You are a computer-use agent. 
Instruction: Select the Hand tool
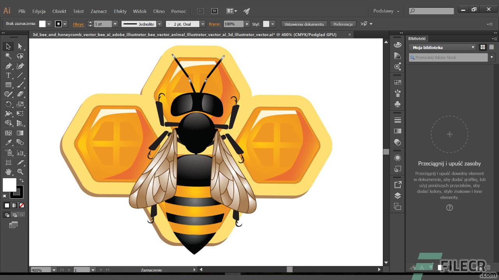[9, 172]
